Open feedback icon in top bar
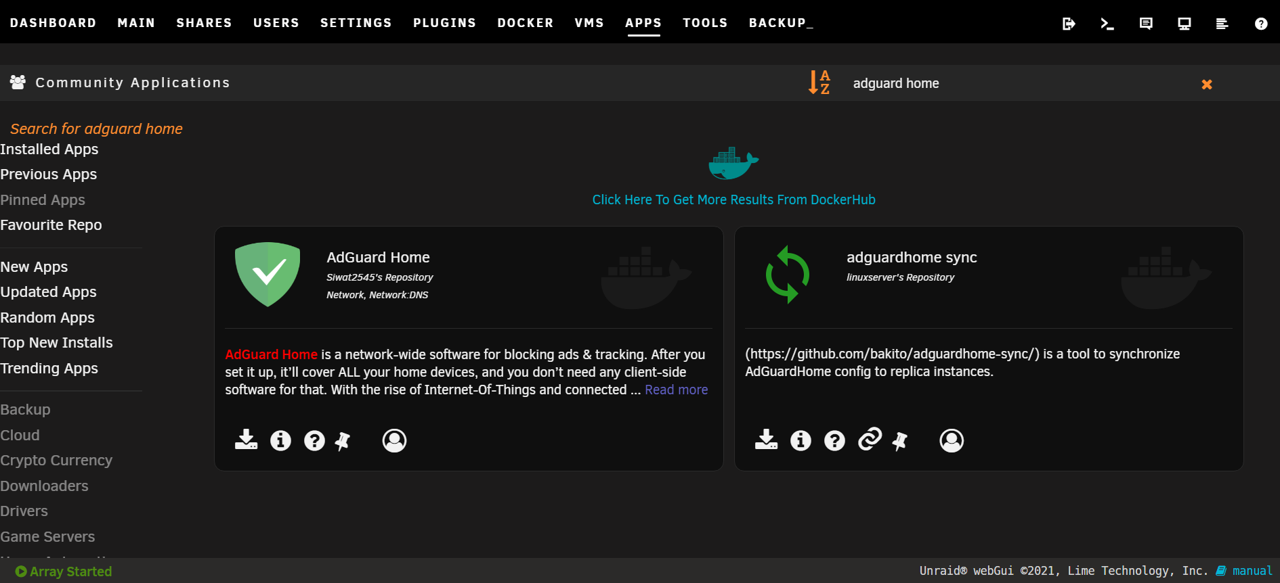Viewport: 1280px width, 583px height. (1146, 24)
